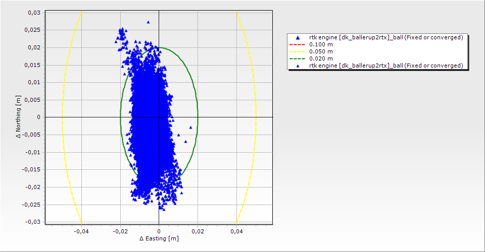Screen dimensions: 485x252
Task: Click the 0,01 tick label on the Y axis
Action: point(34,82)
